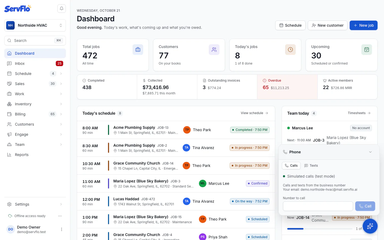This screenshot has height=240, width=384.
Task: Open Reports from the sidebar
Action: pyautogui.click(x=35, y=155)
